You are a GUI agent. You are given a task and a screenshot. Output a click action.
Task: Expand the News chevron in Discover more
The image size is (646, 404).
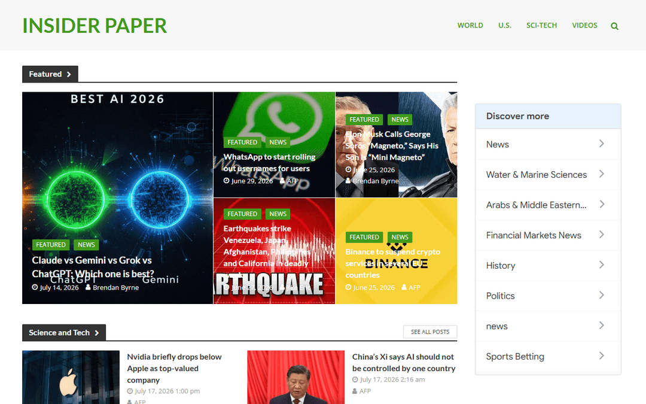coord(602,144)
